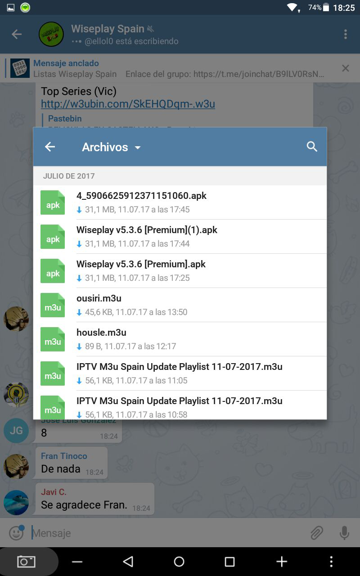The width and height of the screenshot is (360, 576).
Task: Expand the Archivos media type dropdown
Action: click(111, 147)
